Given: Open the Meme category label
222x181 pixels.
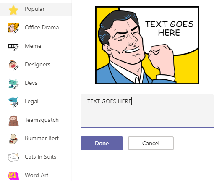Looking at the screenshot, I should [33, 46].
